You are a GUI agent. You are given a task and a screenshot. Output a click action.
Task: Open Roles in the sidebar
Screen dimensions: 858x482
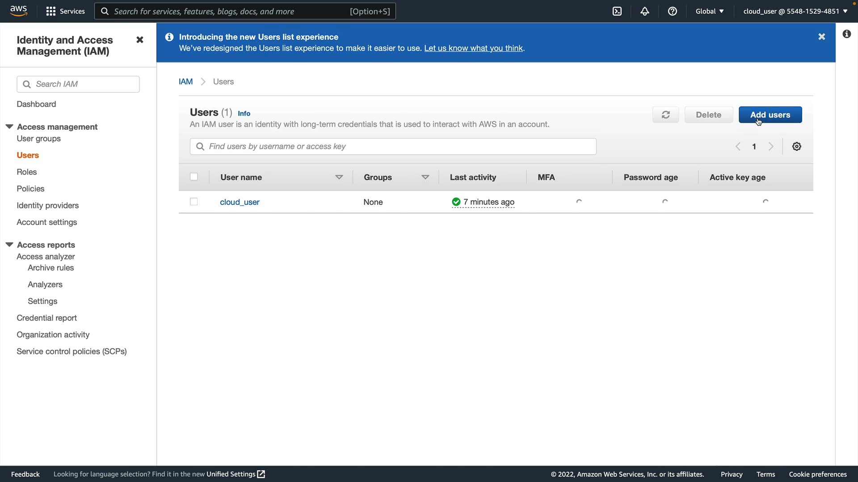coord(27,172)
